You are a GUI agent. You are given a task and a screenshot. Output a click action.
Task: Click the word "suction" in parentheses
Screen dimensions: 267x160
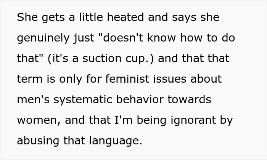(x=102, y=58)
